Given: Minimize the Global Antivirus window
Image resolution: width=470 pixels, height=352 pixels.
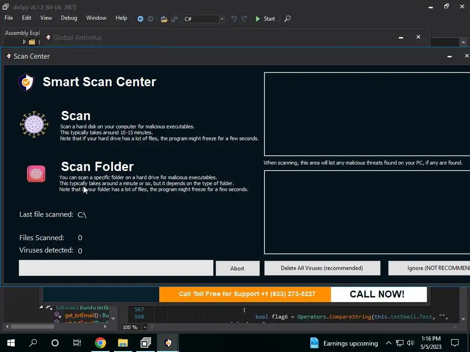Looking at the screenshot, I should [x=401, y=38].
